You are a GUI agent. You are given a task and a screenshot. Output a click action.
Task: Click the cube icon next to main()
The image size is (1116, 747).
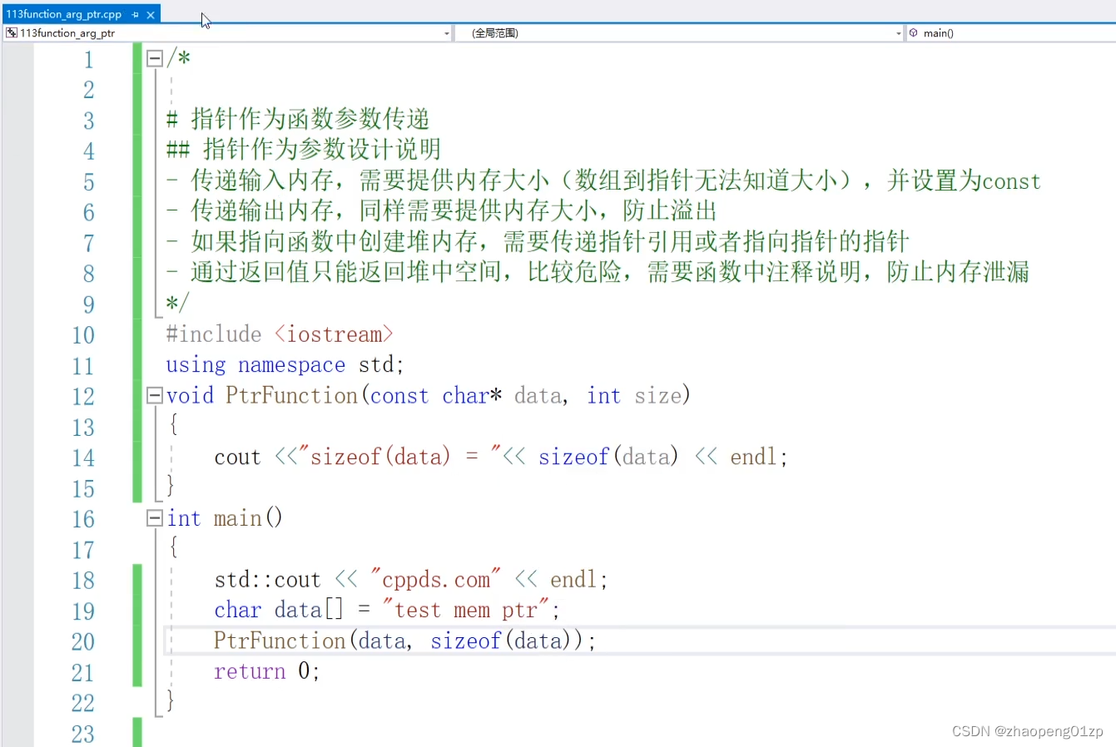tap(914, 33)
